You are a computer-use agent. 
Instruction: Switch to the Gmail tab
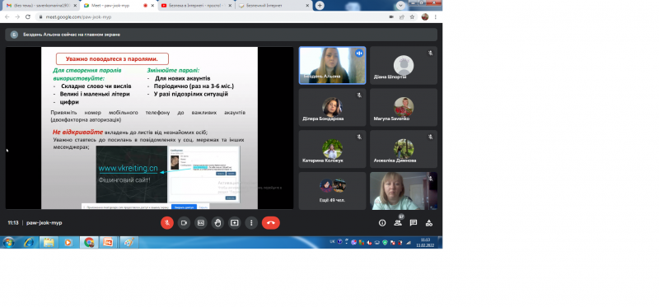pyautogui.click(x=41, y=6)
